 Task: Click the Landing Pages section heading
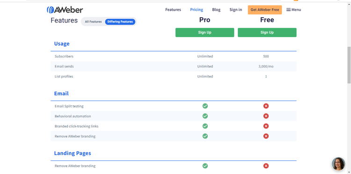point(73,153)
